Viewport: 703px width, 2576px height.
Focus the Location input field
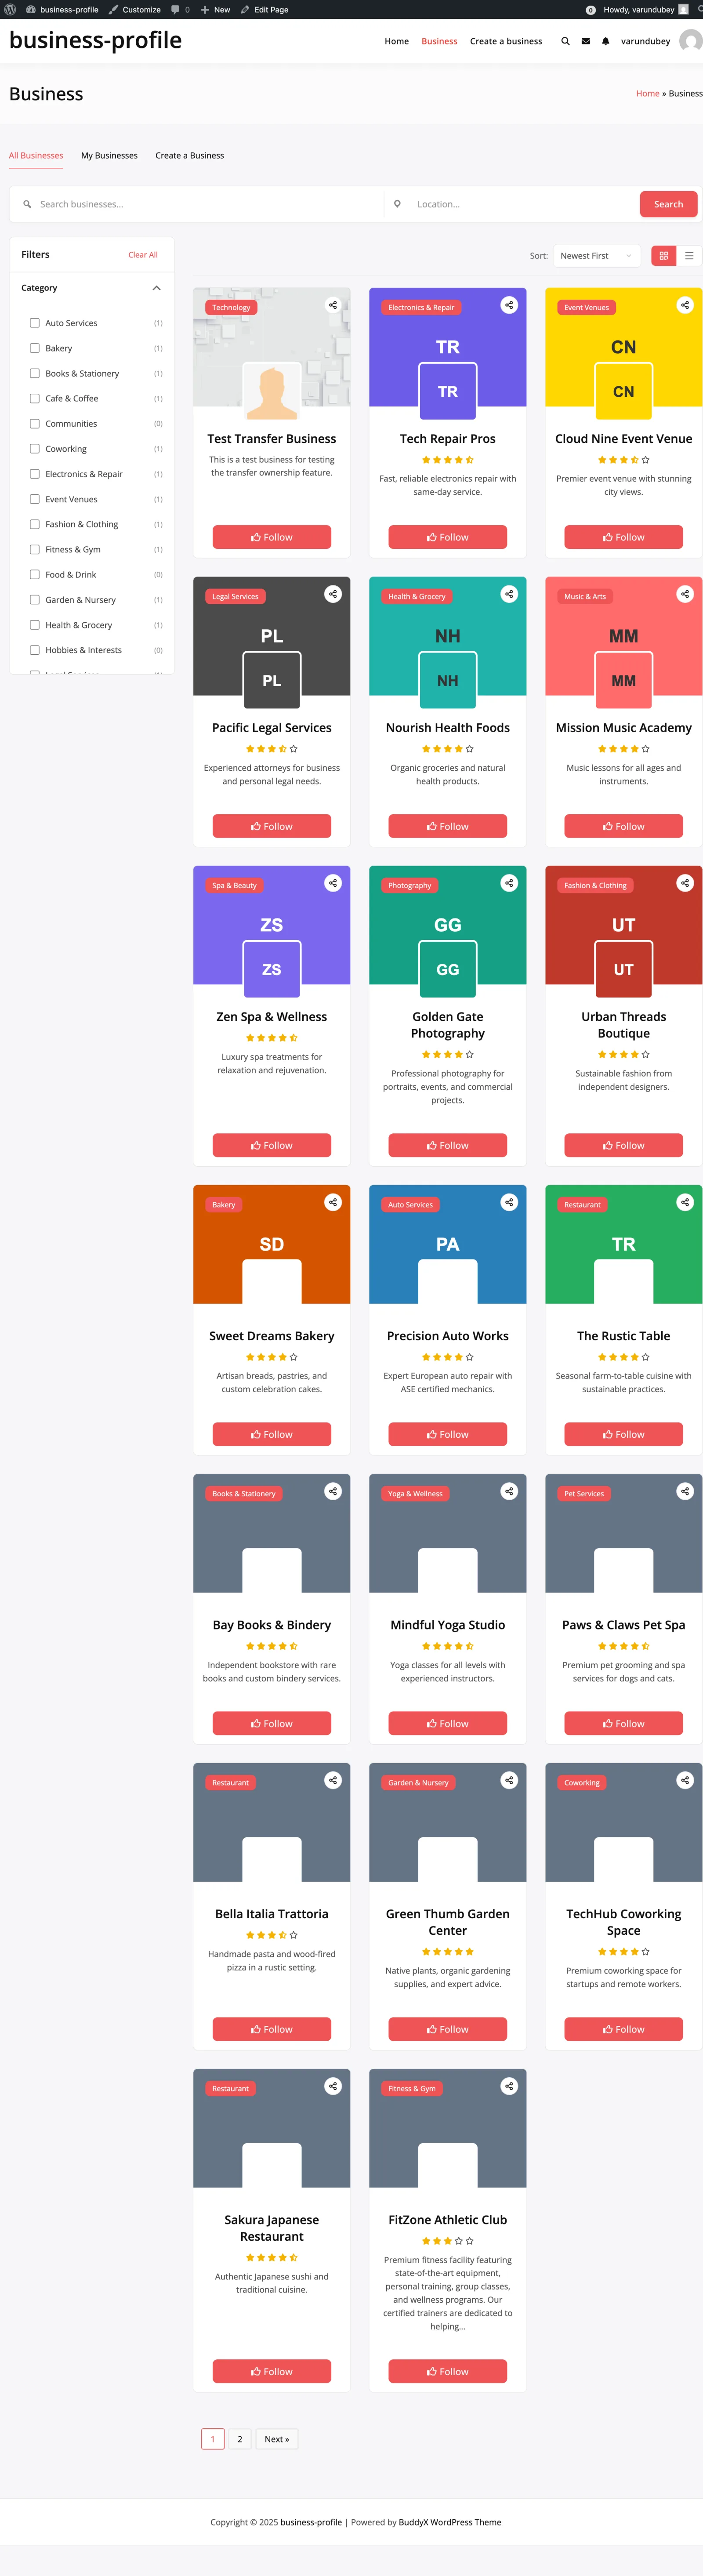(523, 204)
